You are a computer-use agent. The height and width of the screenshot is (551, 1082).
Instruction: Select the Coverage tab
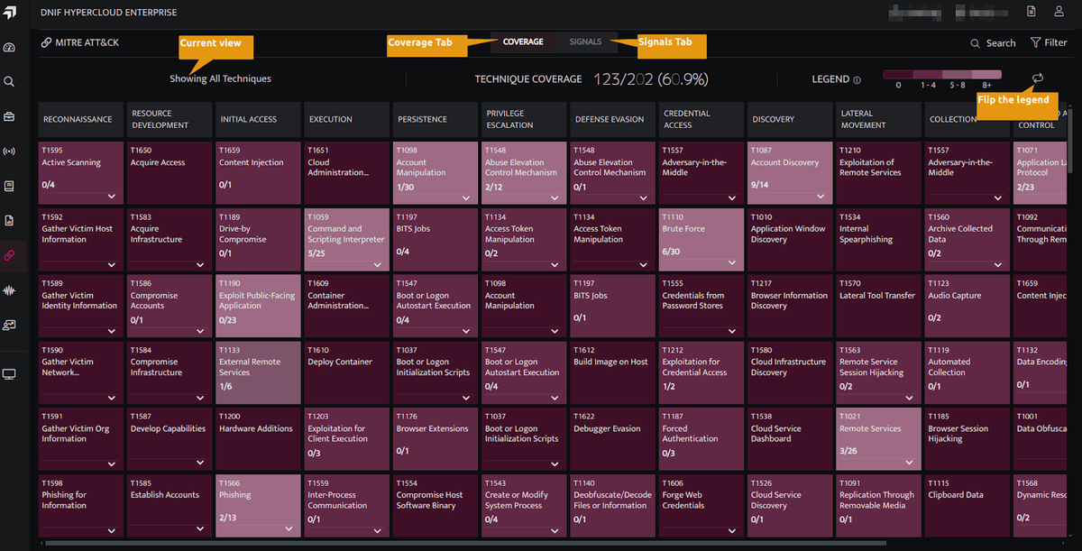click(523, 41)
